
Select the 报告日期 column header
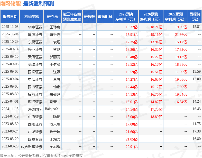click(10, 17)
